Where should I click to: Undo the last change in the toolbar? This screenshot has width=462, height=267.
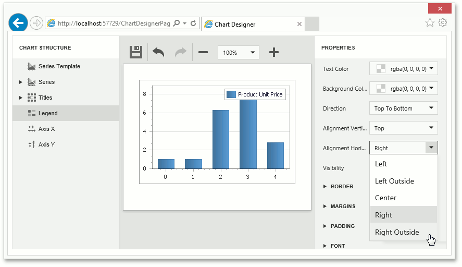pyautogui.click(x=158, y=52)
